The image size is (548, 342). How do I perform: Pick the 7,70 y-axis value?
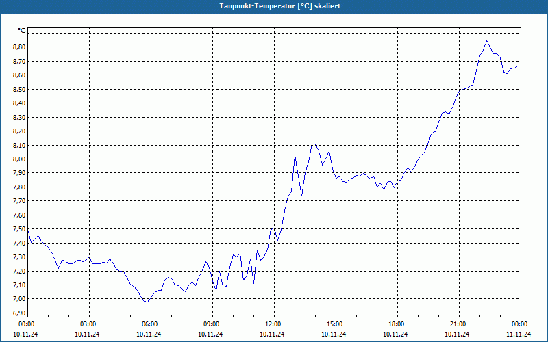19,201
